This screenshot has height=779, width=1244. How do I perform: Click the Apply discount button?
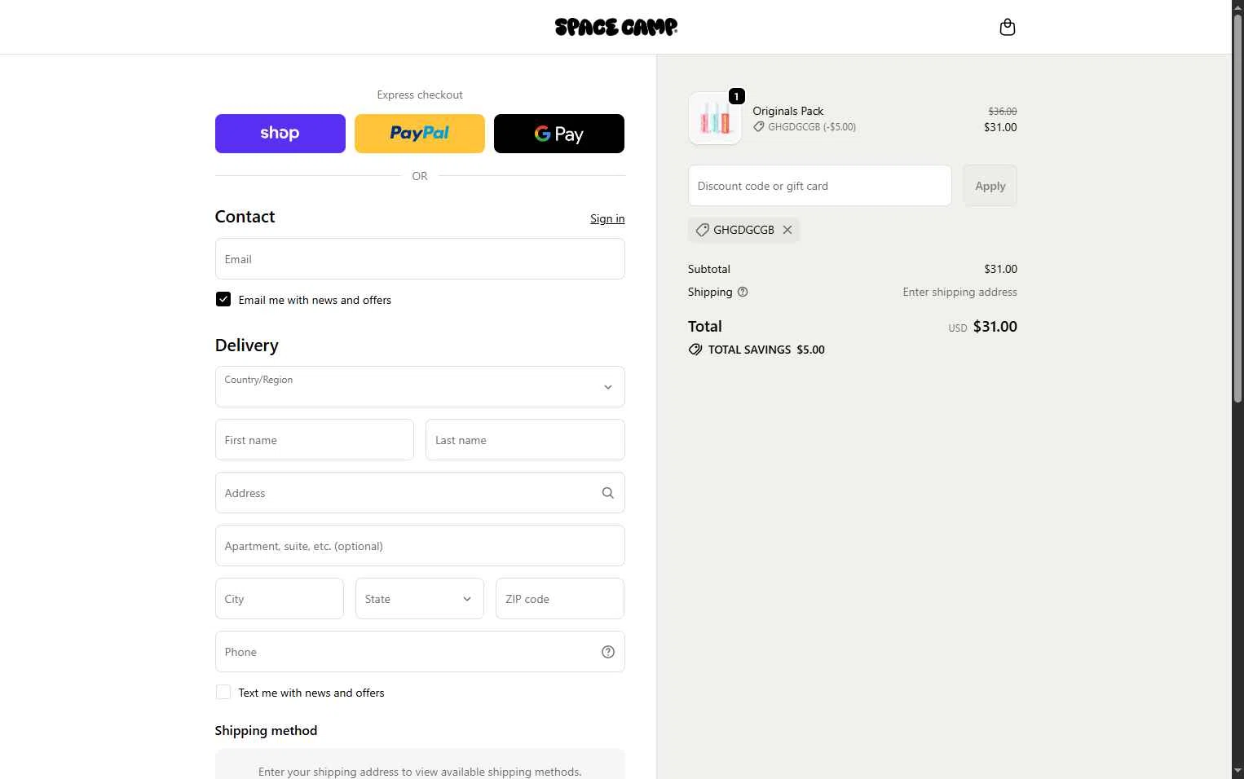pyautogui.click(x=990, y=186)
